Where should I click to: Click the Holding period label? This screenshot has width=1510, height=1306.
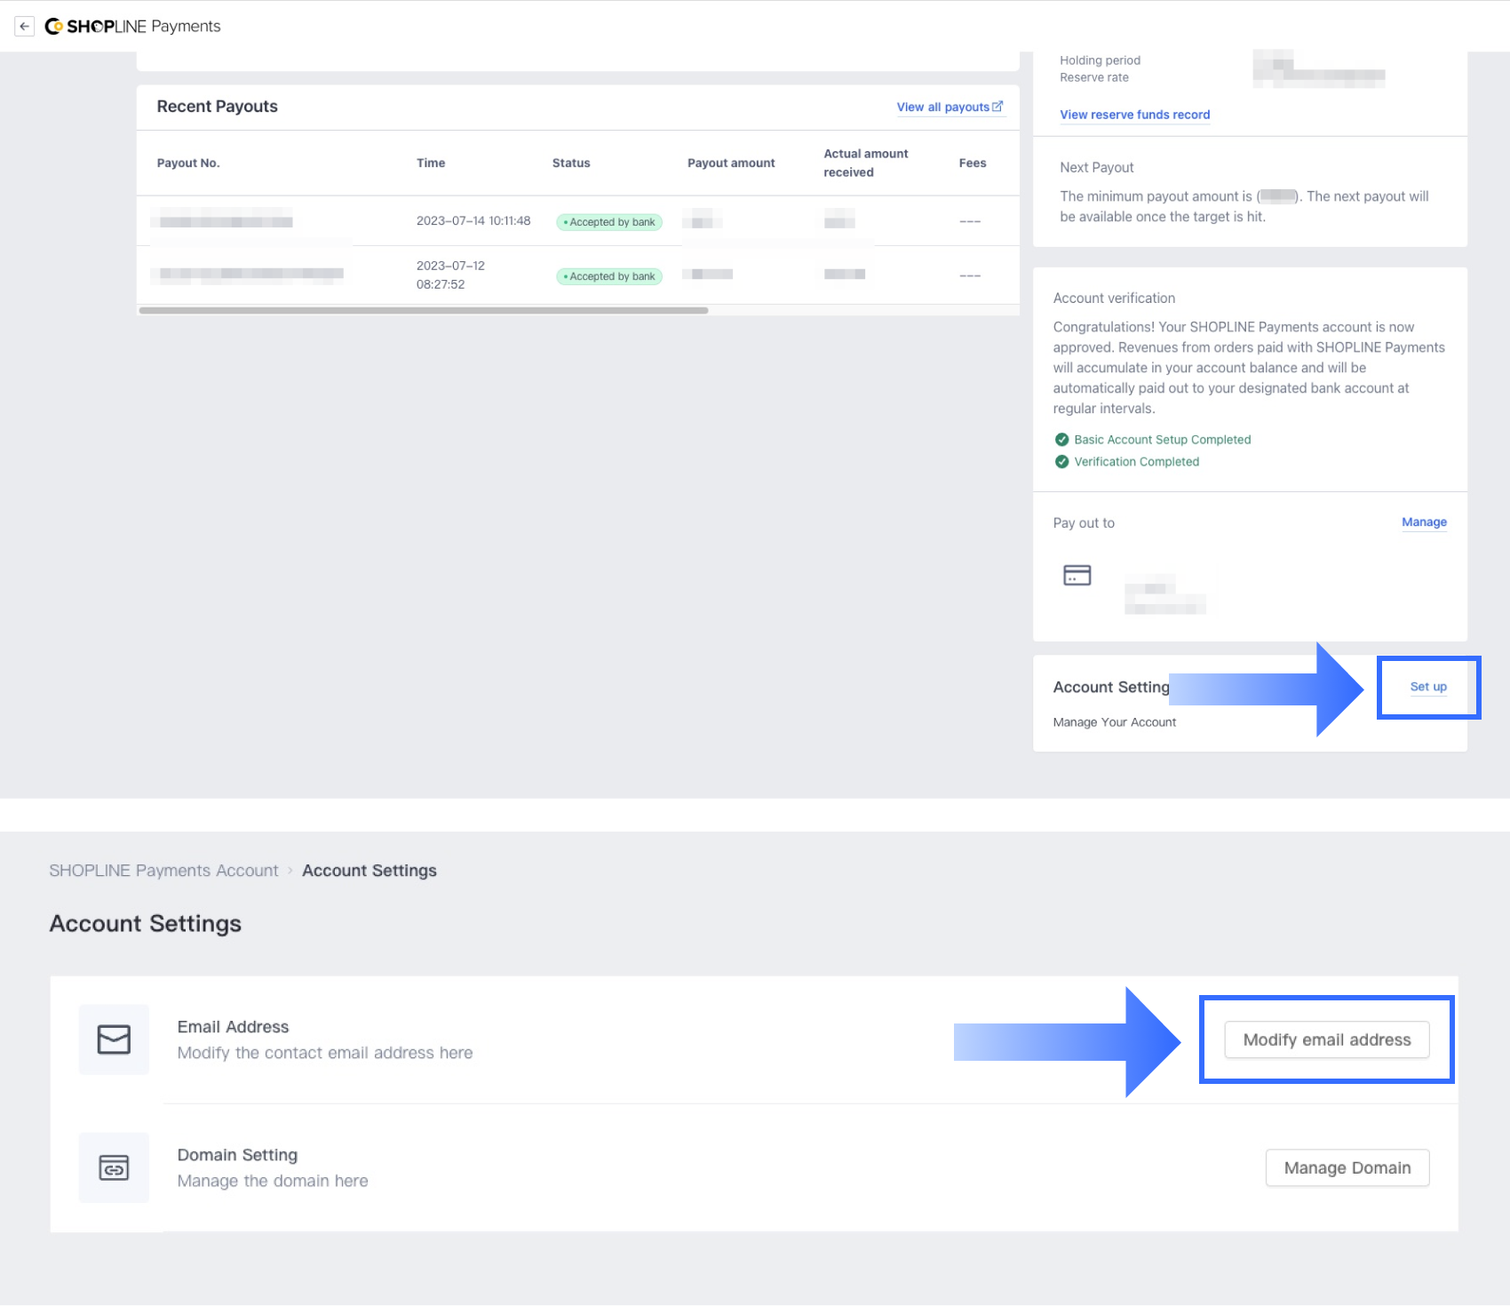[x=1100, y=60]
